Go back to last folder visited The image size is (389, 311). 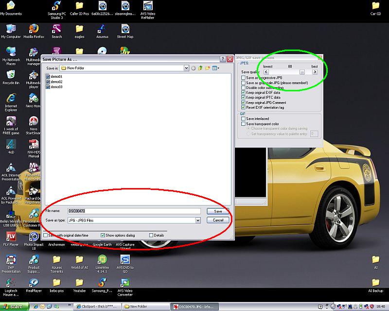click(x=194, y=68)
